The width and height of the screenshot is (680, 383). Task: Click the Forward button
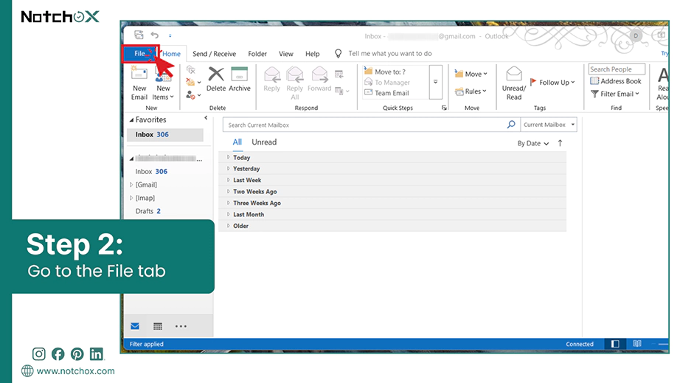[x=319, y=80]
